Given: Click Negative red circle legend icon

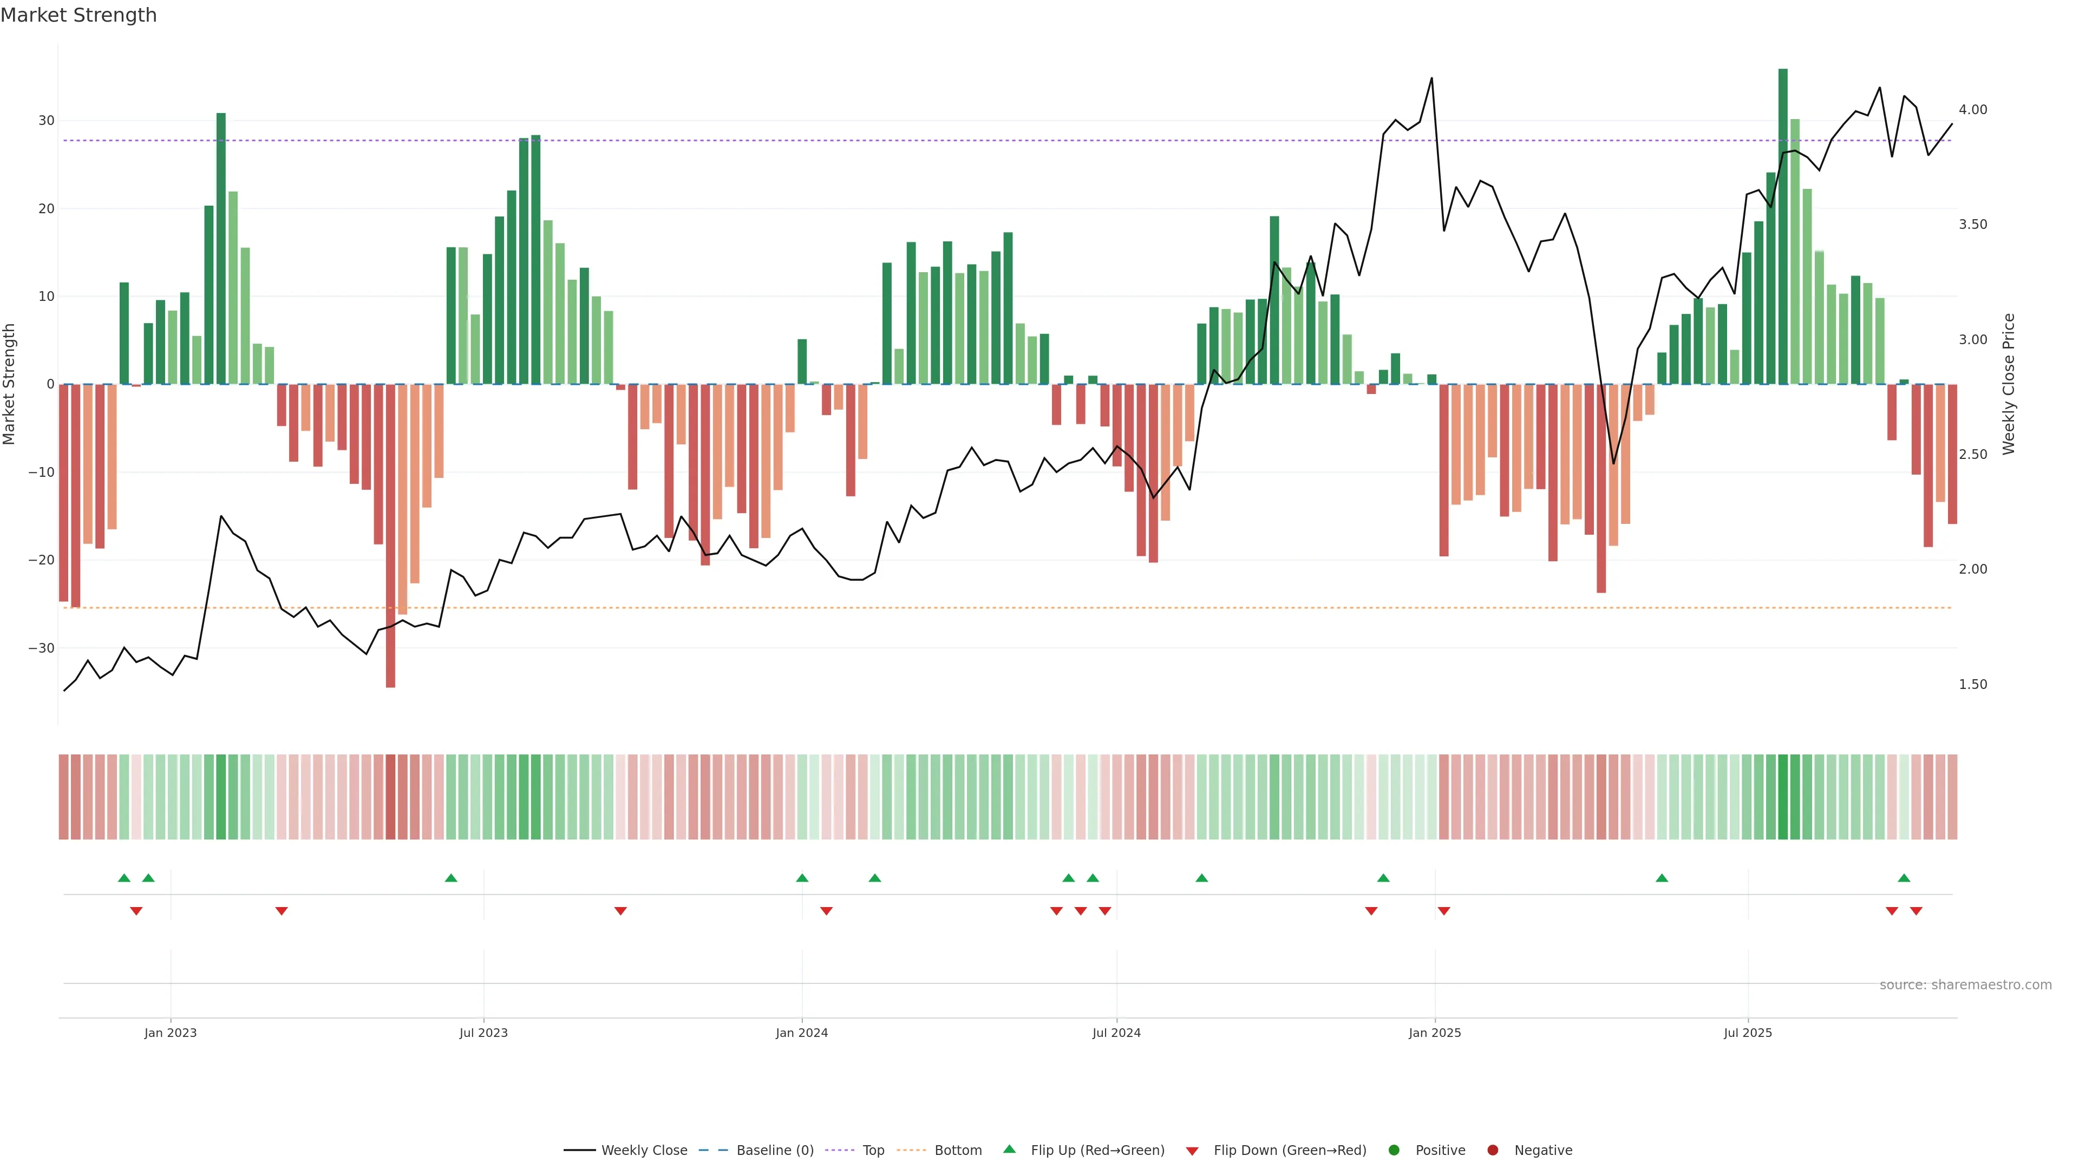Looking at the screenshot, I should [x=1492, y=1150].
